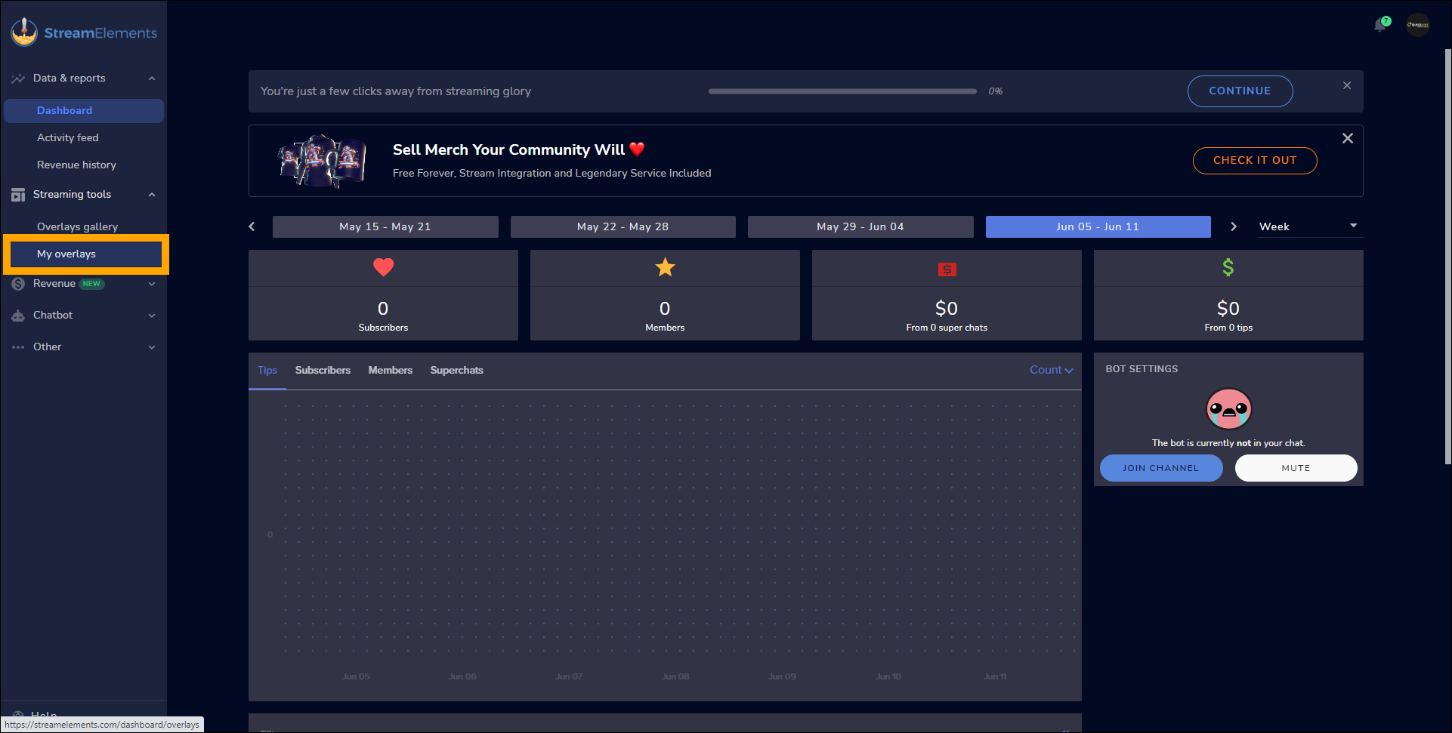
Task: Click the setup progress bar
Action: (x=842, y=91)
